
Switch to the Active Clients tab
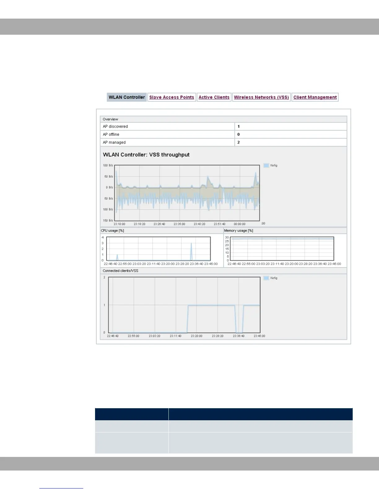tap(214, 97)
